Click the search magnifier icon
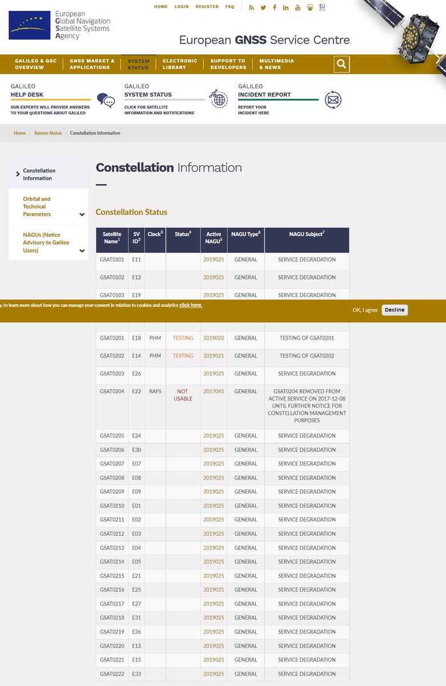Screen dimensions: 446x686 tap(341, 64)
